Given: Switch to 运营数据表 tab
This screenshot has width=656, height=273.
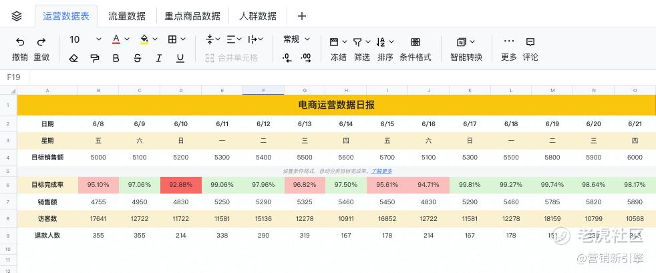Looking at the screenshot, I should (x=66, y=16).
